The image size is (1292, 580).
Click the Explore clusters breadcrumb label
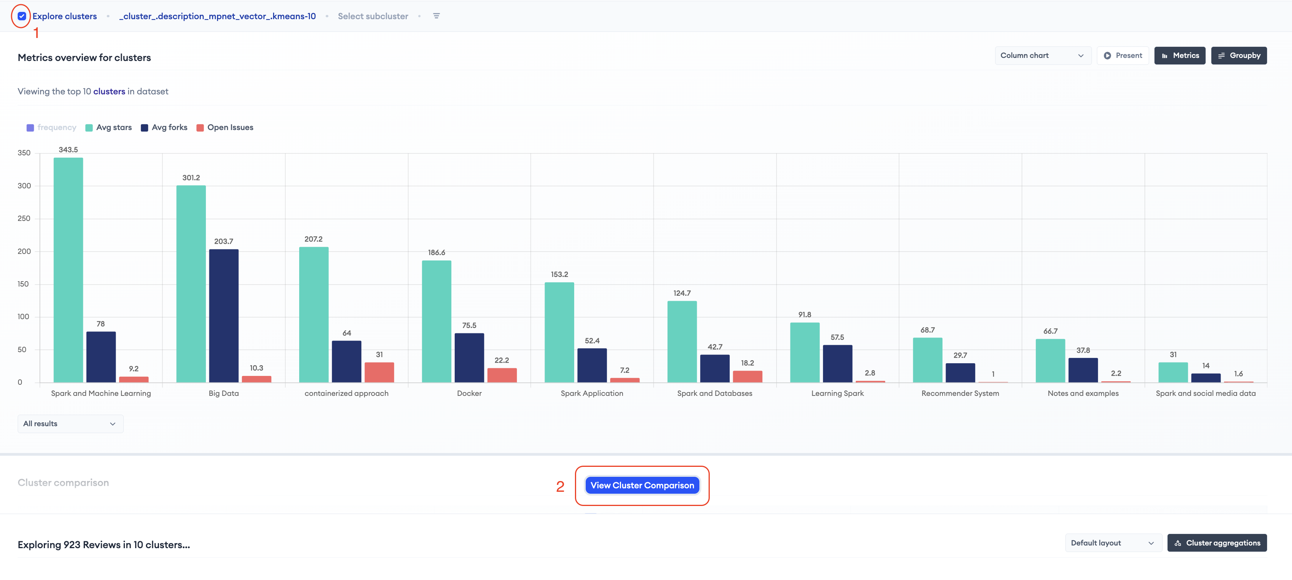65,16
